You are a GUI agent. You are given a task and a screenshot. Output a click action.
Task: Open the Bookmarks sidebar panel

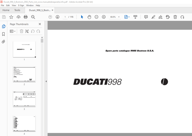(x=3, y=34)
